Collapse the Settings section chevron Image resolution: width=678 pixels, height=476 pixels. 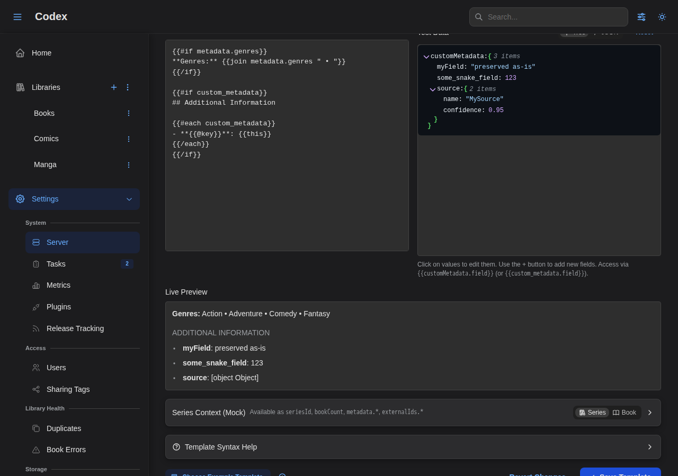129,199
